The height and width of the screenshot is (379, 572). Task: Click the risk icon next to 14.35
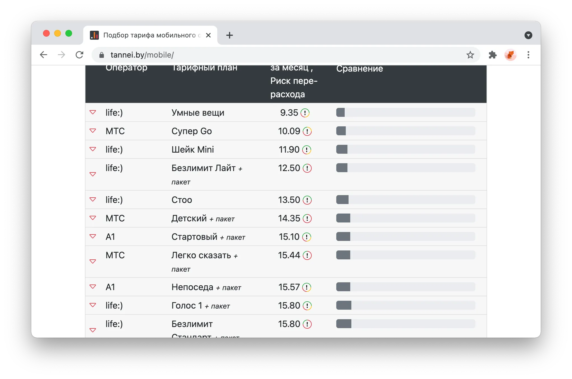pyautogui.click(x=307, y=219)
